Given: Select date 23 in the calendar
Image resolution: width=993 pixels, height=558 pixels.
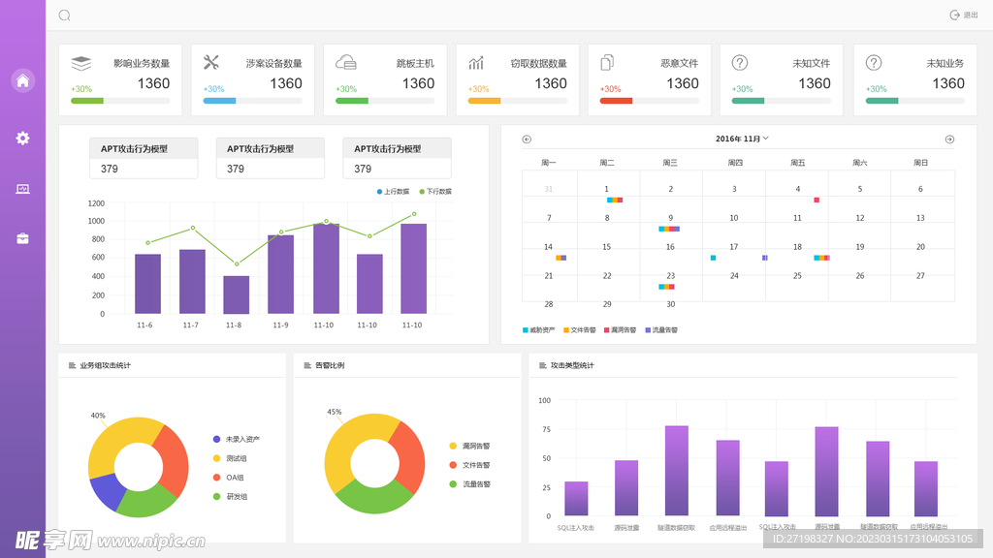Looking at the screenshot, I should [670, 276].
